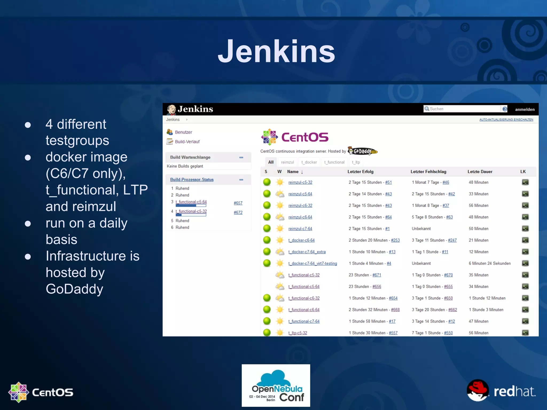Click the Jenkins butler logo icon
The width and height of the screenshot is (547, 410).
click(171, 109)
